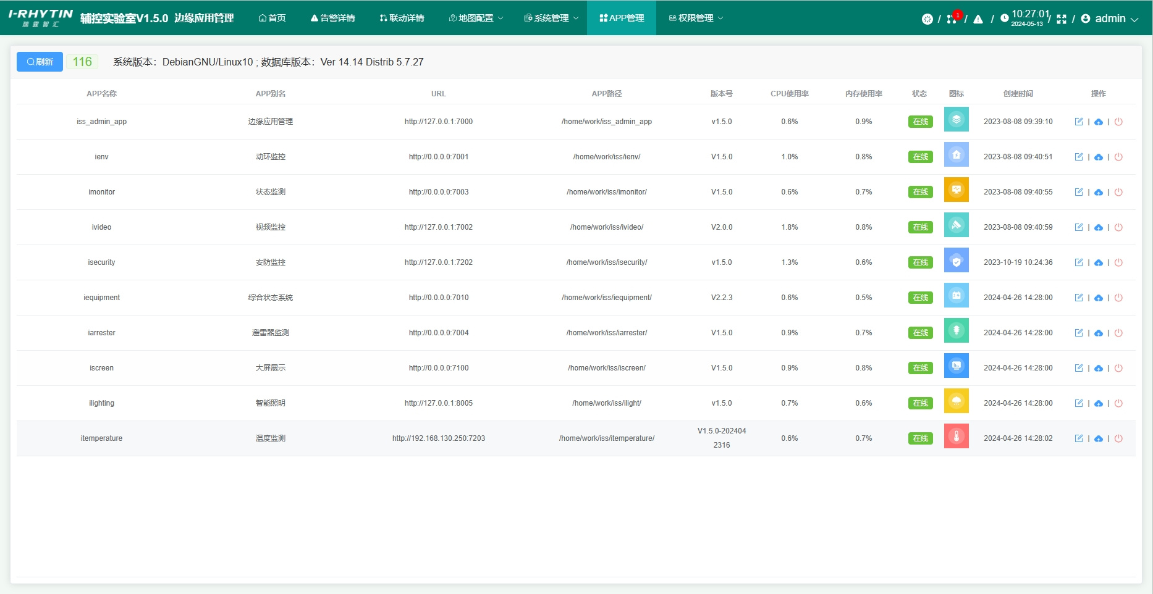Open the 告警详情 menu item
Screen dimensions: 1153x594
(332, 18)
